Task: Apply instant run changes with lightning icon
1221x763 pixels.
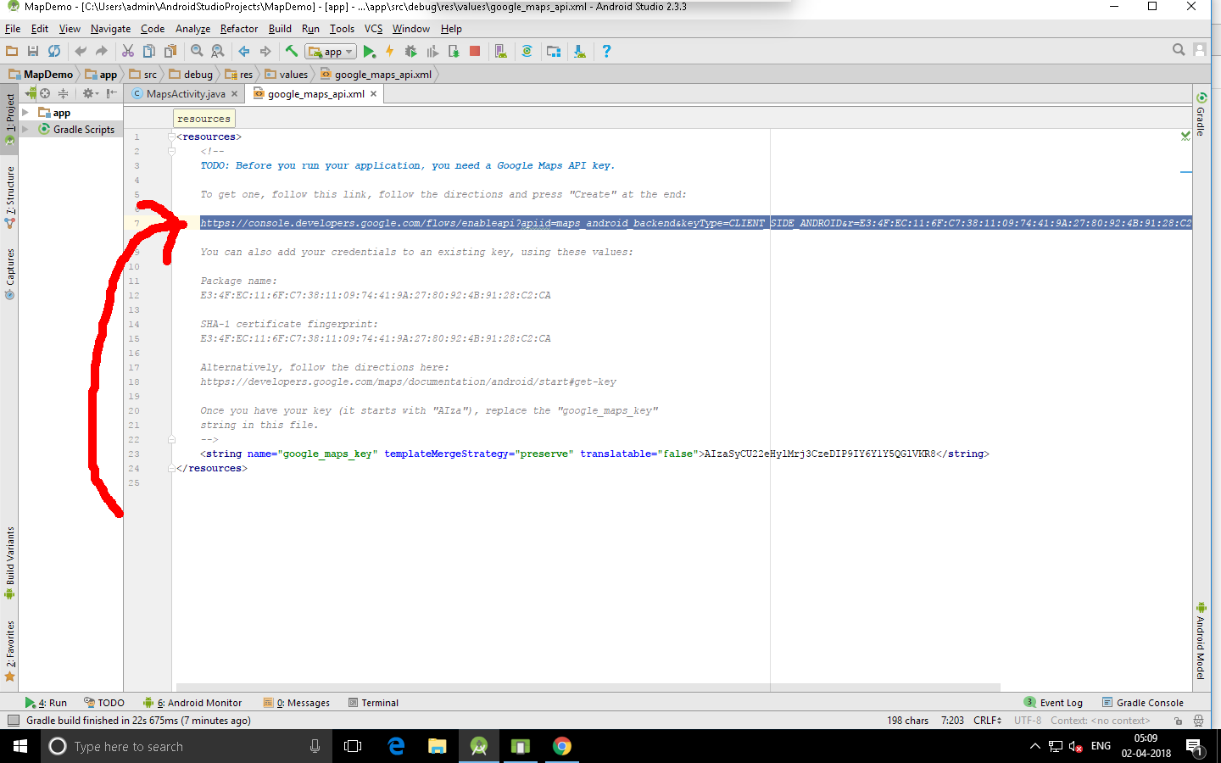Action: pos(389,51)
